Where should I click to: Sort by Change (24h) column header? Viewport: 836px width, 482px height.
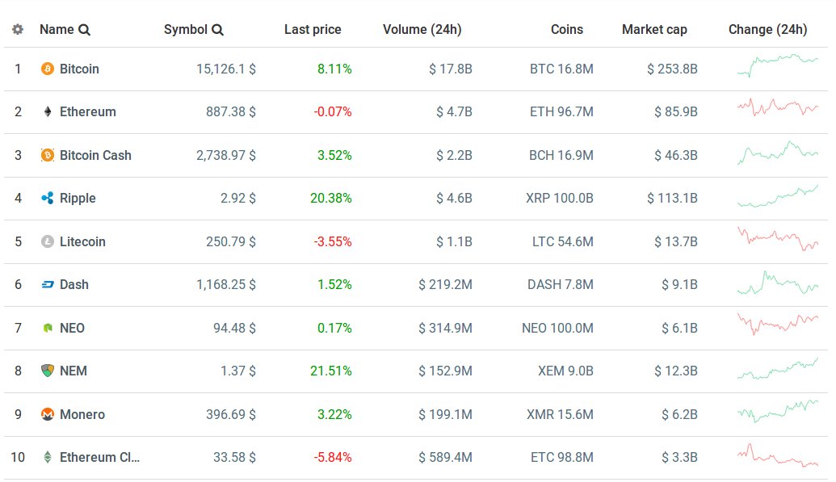768,29
